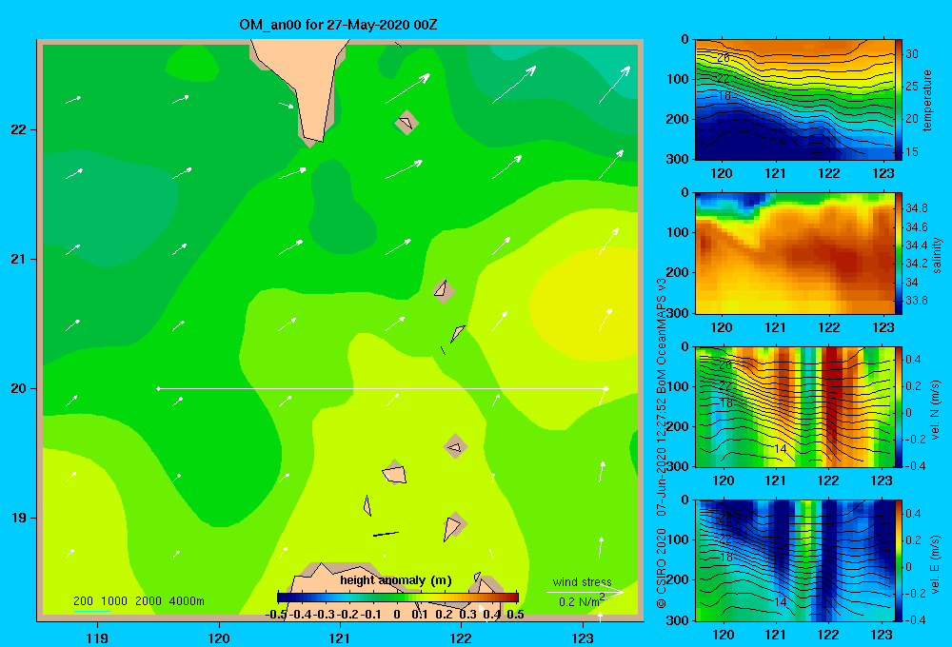952x647 pixels.
Task: Click latitude label 21 on main map
Action: [x=18, y=259]
